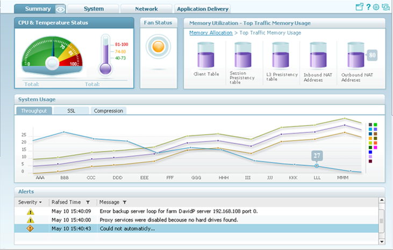
Task: Select the Compression usage tab
Action: click(109, 111)
